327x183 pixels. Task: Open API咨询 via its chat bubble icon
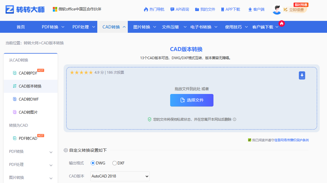point(173,9)
